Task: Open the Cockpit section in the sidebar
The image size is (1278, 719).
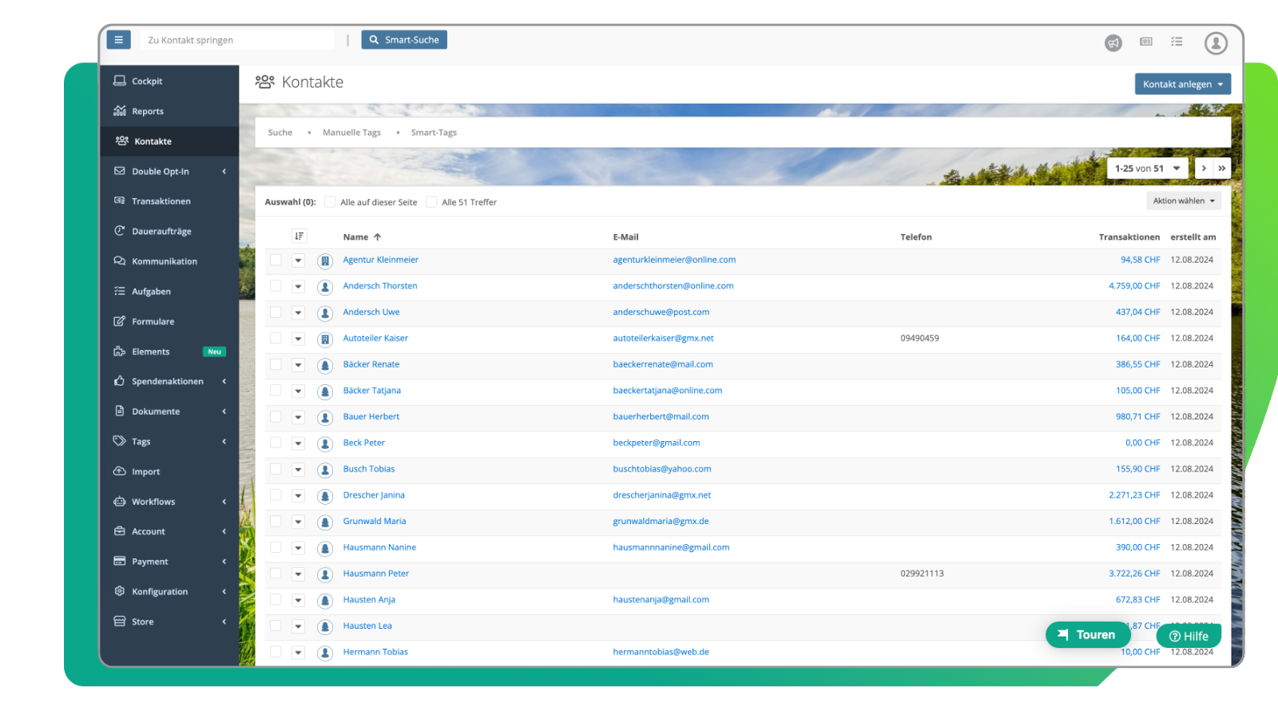Action: coord(147,81)
